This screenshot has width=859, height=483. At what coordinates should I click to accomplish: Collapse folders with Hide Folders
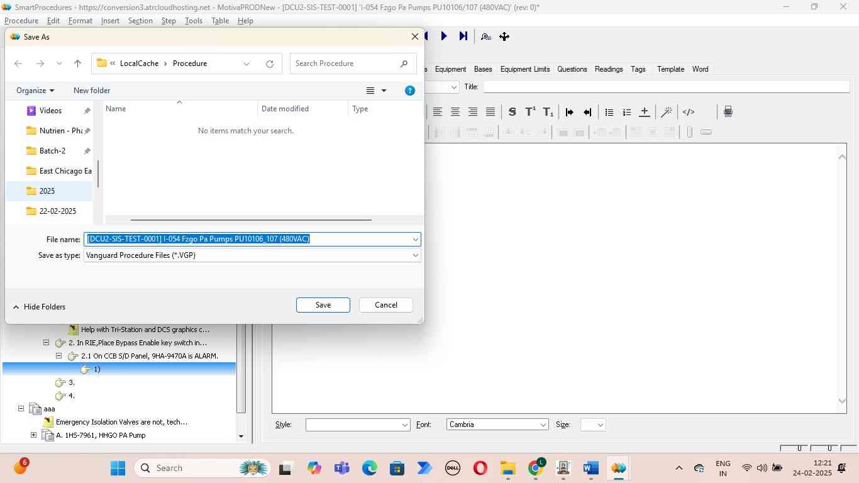(39, 307)
